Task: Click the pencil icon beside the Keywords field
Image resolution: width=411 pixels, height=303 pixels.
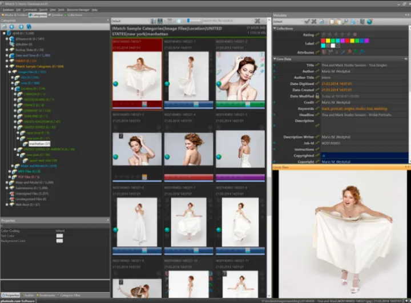Action: click(318, 108)
